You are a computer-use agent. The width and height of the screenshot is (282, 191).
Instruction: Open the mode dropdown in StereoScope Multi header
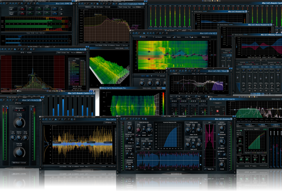coord(80,52)
